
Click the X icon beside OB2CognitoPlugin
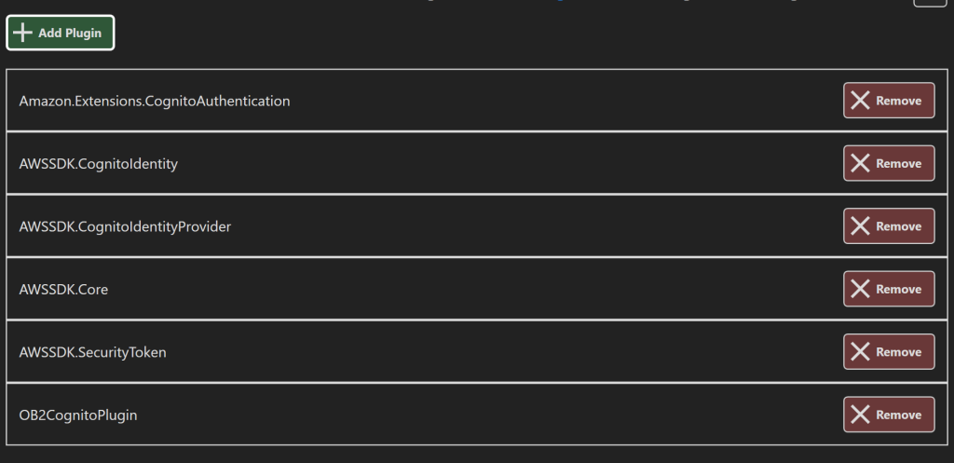[861, 415]
